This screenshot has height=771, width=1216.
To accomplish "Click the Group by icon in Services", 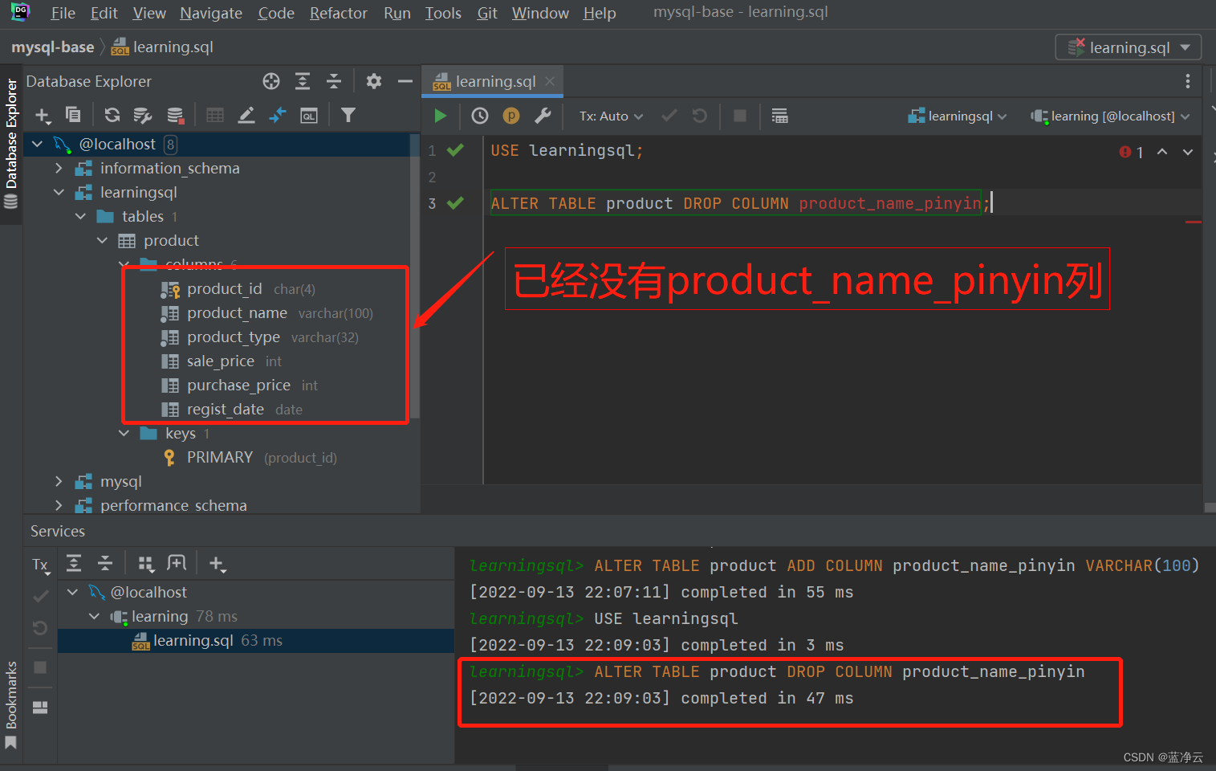I will (x=146, y=564).
